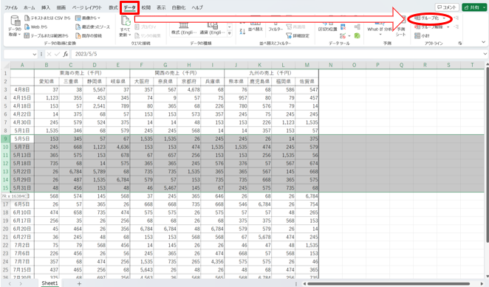489x287 pixels.
Task: Click the green 共有 button
Action: 474,7
